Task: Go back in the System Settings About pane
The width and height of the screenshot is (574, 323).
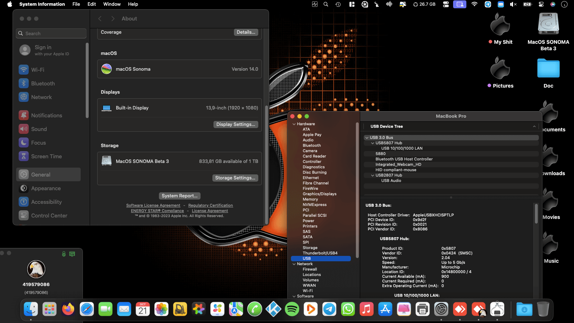Action: 100,19
